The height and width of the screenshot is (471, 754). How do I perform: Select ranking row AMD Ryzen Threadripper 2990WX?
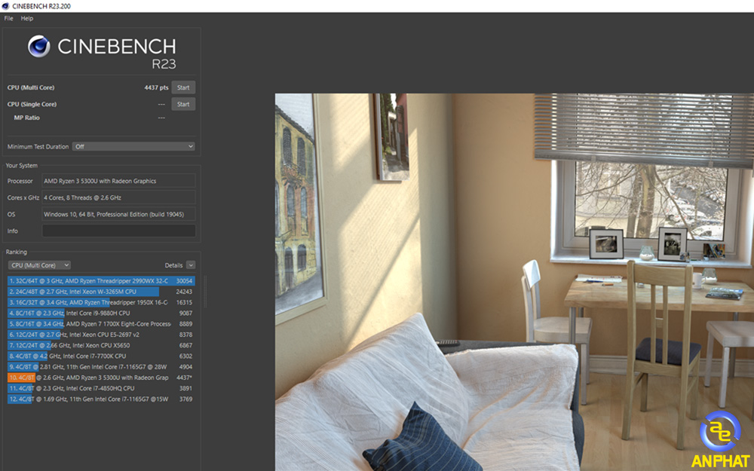101,280
